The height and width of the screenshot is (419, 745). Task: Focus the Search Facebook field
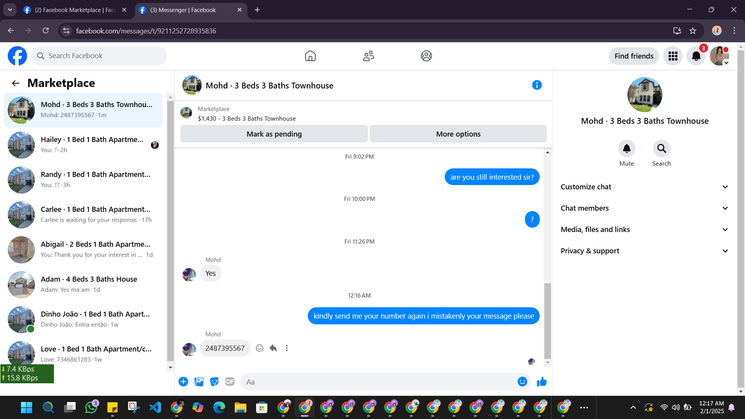pos(99,56)
